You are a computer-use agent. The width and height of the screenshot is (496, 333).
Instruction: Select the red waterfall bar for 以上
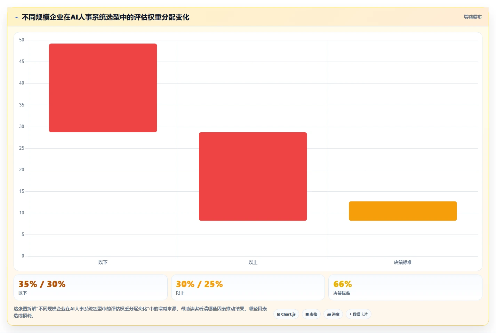click(x=253, y=176)
